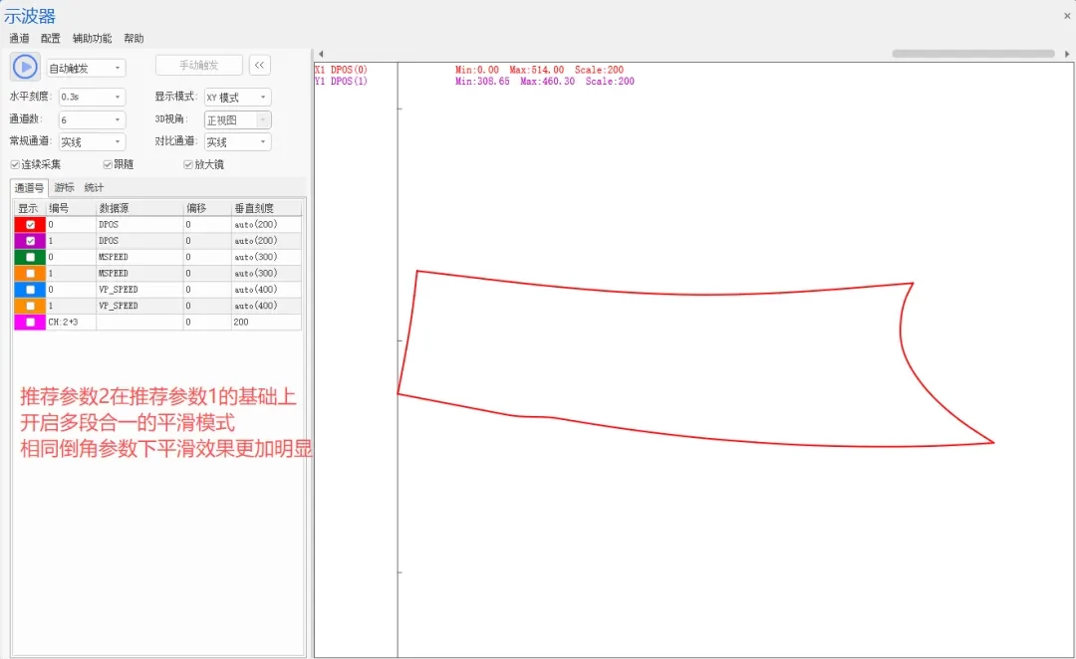Click the X1 DPOS(0) legend label

click(x=341, y=70)
